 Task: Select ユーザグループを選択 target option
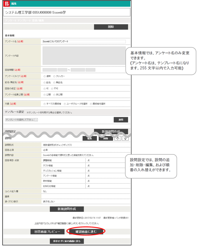65,104
